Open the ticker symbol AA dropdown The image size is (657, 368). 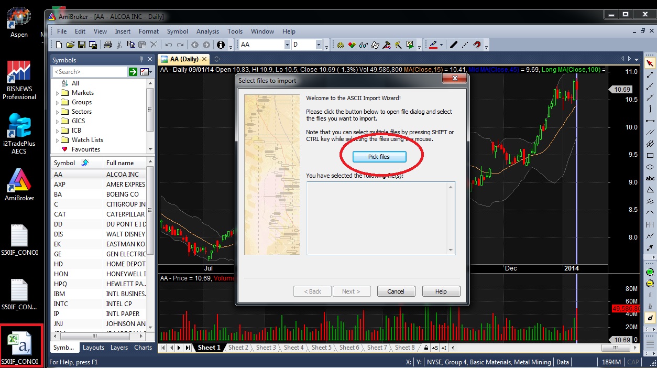287,45
